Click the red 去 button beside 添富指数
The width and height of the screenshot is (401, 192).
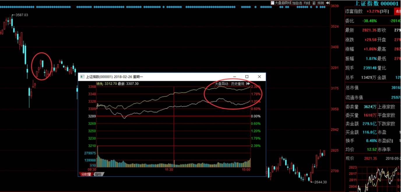(x=398, y=12)
